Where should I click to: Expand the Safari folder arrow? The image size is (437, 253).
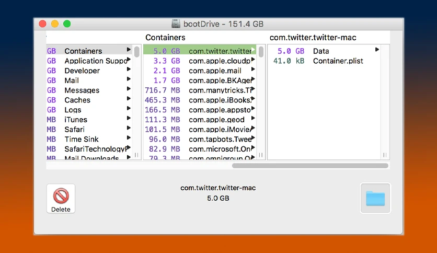[129, 128]
